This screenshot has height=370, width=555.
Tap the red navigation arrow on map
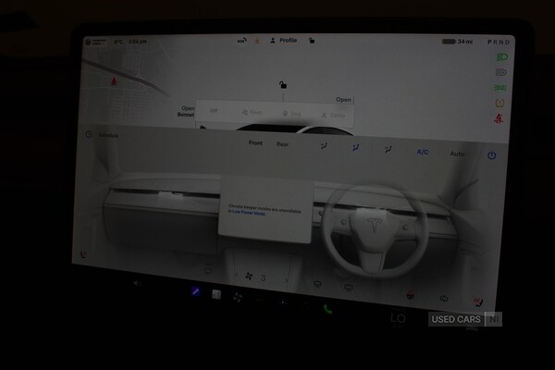pos(114,81)
